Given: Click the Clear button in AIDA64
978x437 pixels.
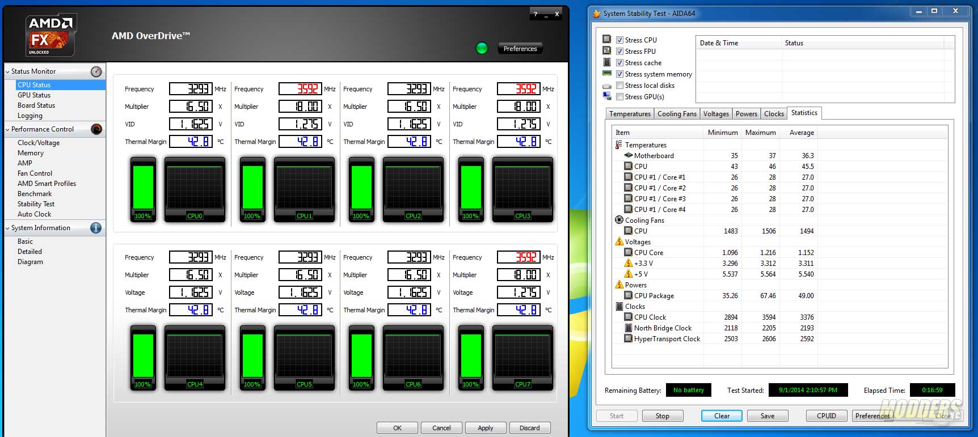Looking at the screenshot, I should (x=722, y=416).
